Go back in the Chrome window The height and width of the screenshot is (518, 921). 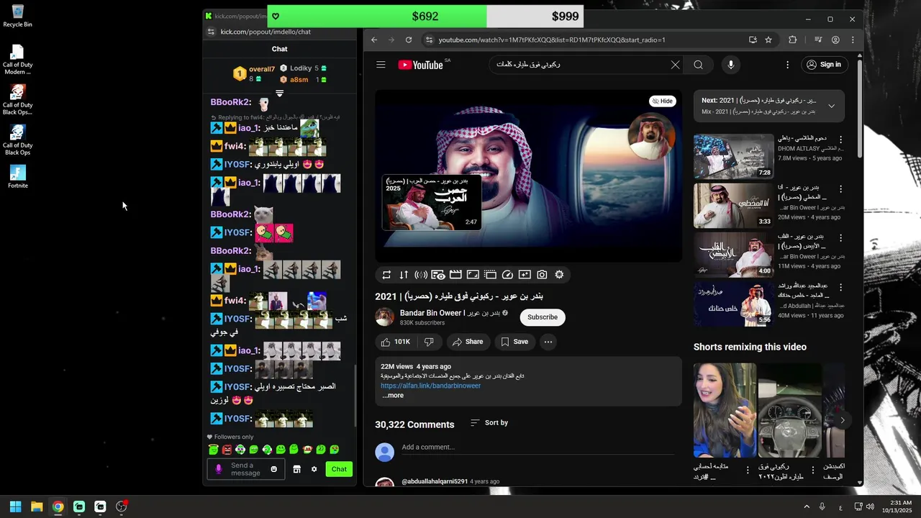374,40
